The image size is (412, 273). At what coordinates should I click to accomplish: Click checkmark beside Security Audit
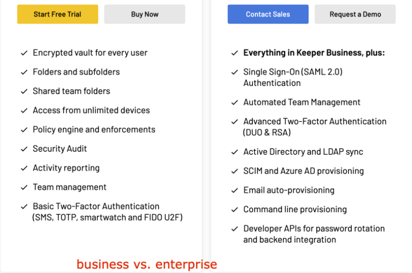click(24, 149)
